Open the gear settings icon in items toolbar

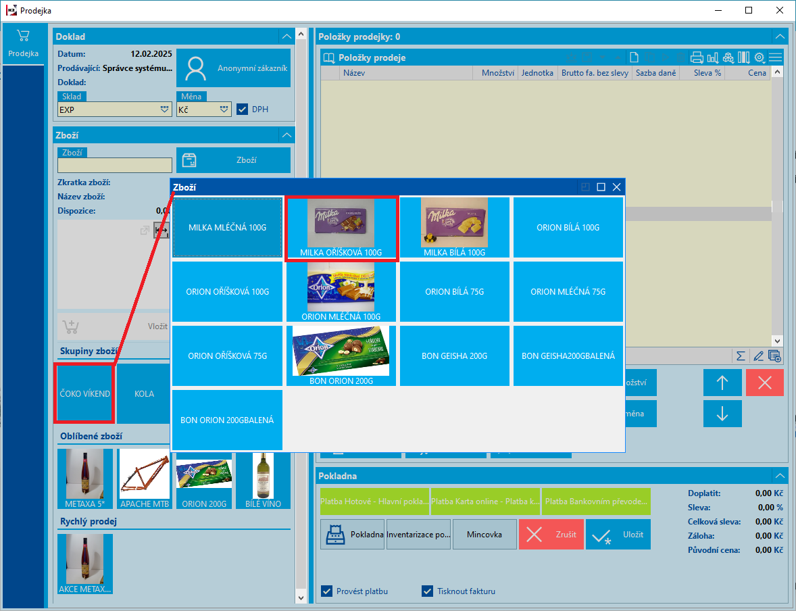760,57
